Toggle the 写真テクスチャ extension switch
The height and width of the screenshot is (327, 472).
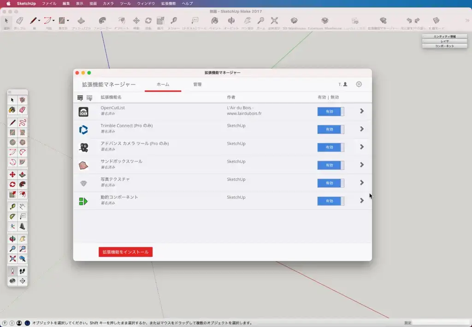click(330, 183)
